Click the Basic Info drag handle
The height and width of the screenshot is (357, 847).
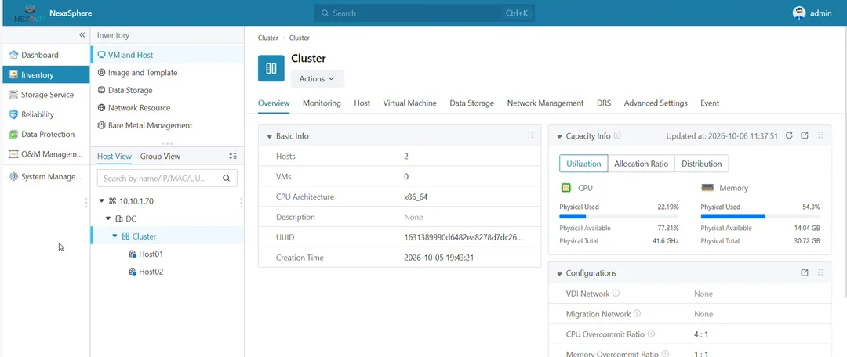pos(530,136)
